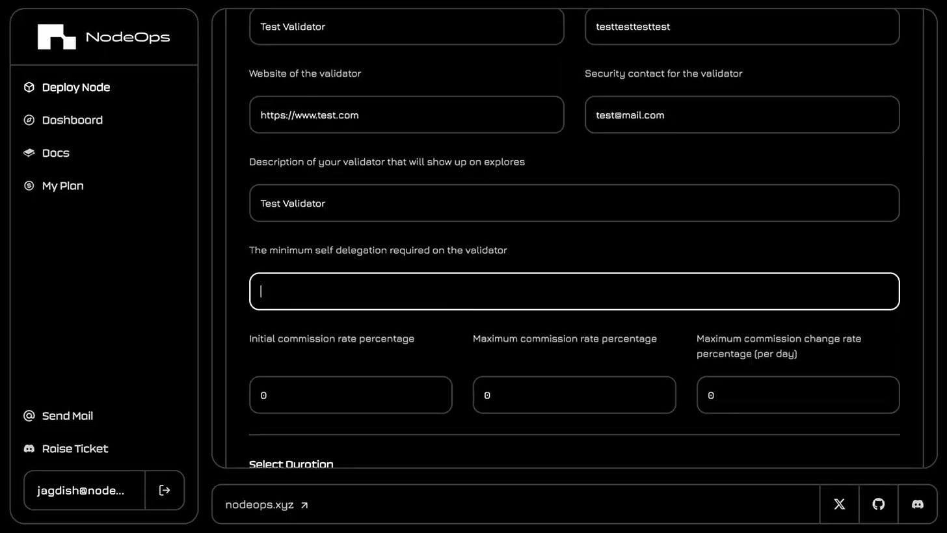The height and width of the screenshot is (533, 947).
Task: Click the Send Mail @ icon
Action: click(x=29, y=416)
